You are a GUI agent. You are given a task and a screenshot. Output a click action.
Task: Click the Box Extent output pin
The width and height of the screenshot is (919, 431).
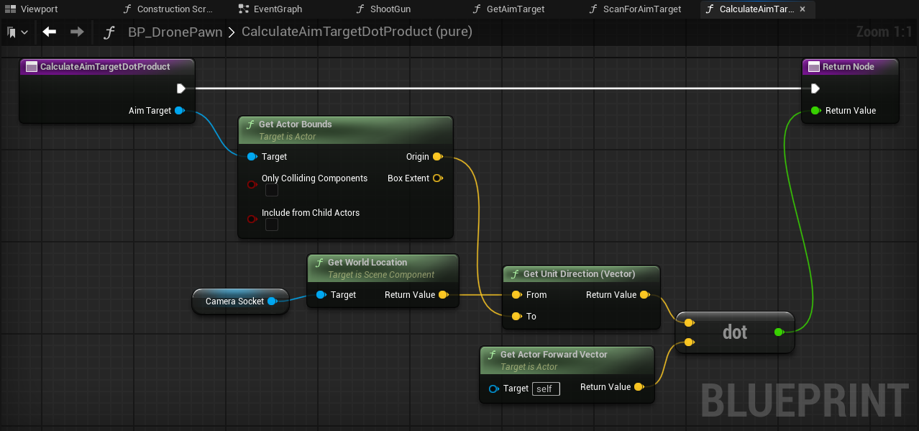[x=438, y=178]
